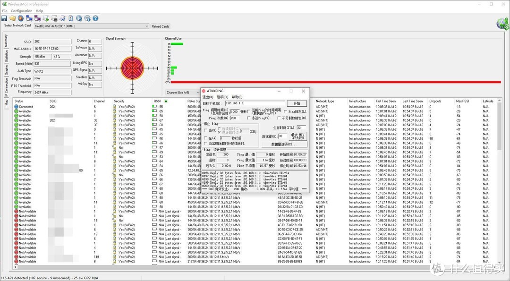
Task: Click the blue globe toolbar icon
Action: (79, 18)
